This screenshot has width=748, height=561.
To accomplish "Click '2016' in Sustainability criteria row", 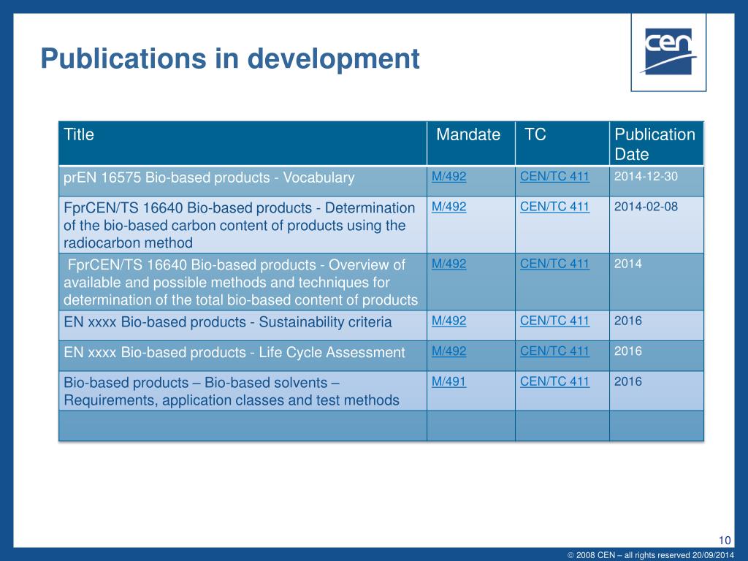I will click(627, 321).
